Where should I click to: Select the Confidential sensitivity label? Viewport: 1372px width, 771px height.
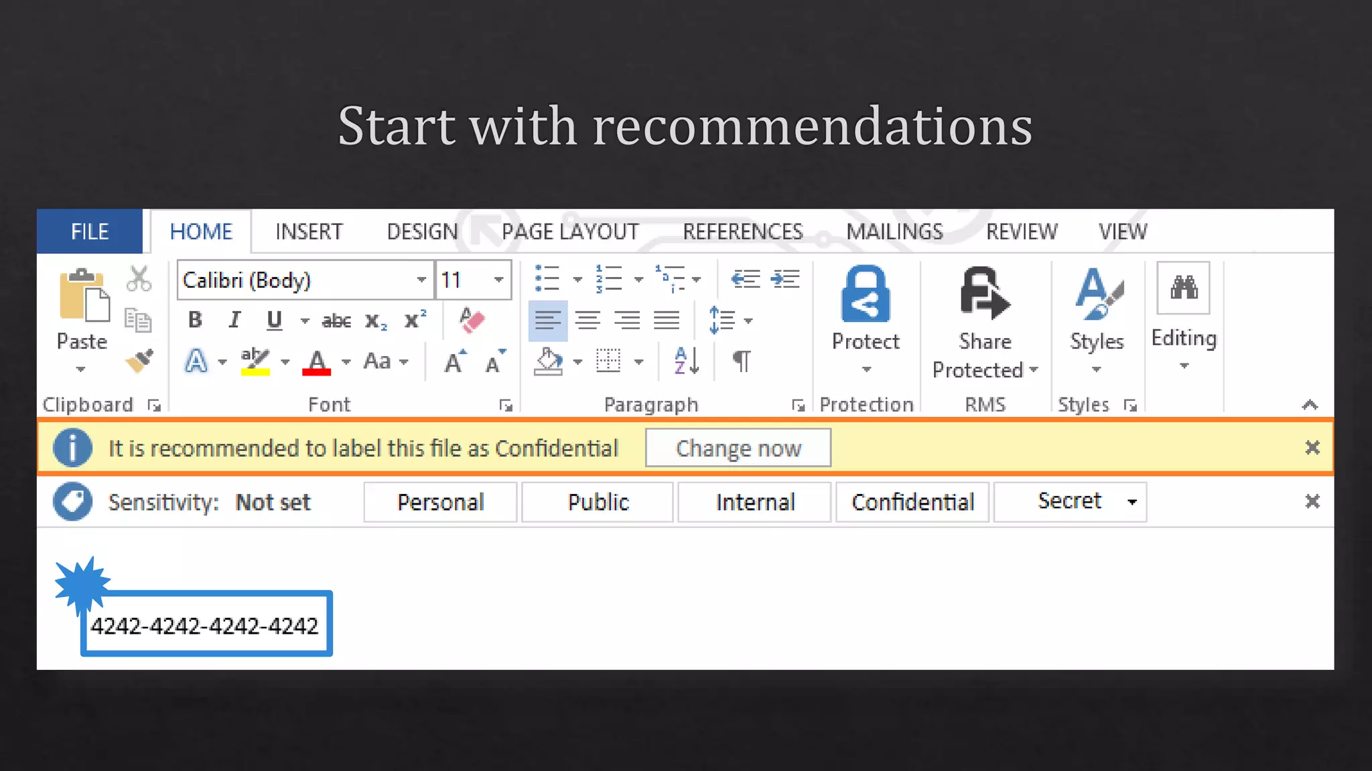pyautogui.click(x=912, y=502)
